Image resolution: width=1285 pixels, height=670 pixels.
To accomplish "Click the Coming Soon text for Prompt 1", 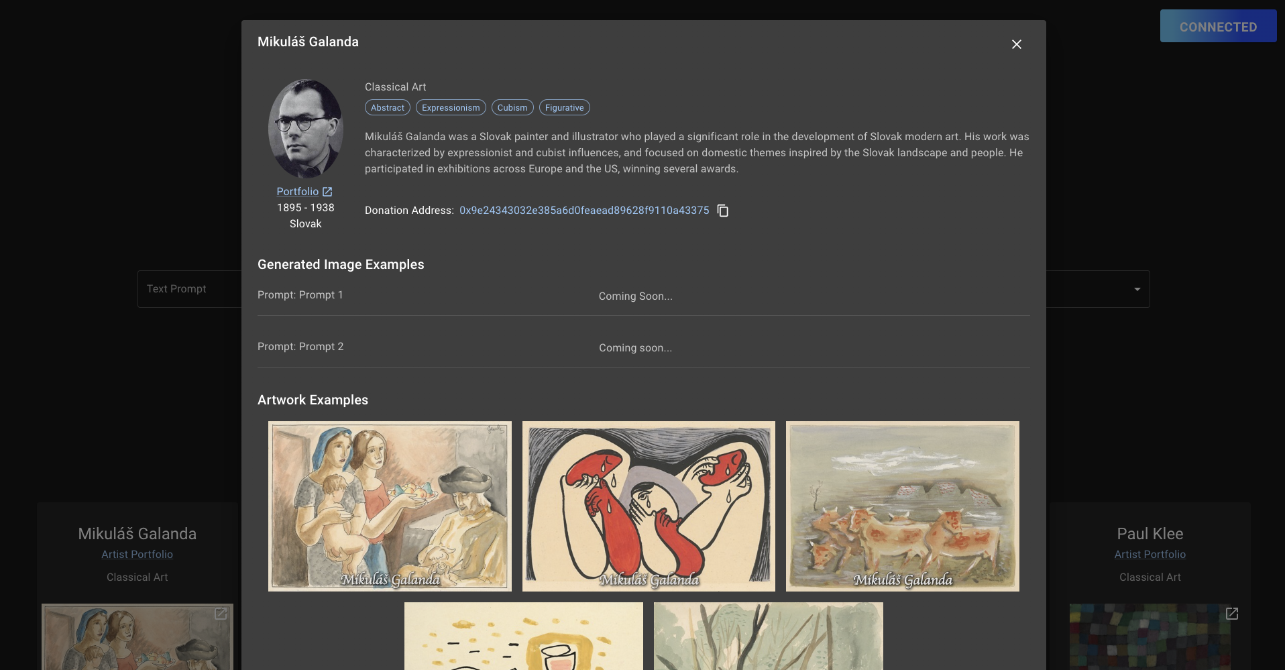I will tap(636, 296).
